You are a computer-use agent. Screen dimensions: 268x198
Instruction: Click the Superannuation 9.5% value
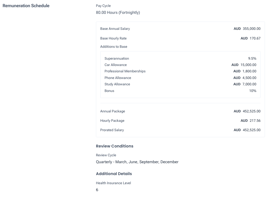tap(252, 59)
